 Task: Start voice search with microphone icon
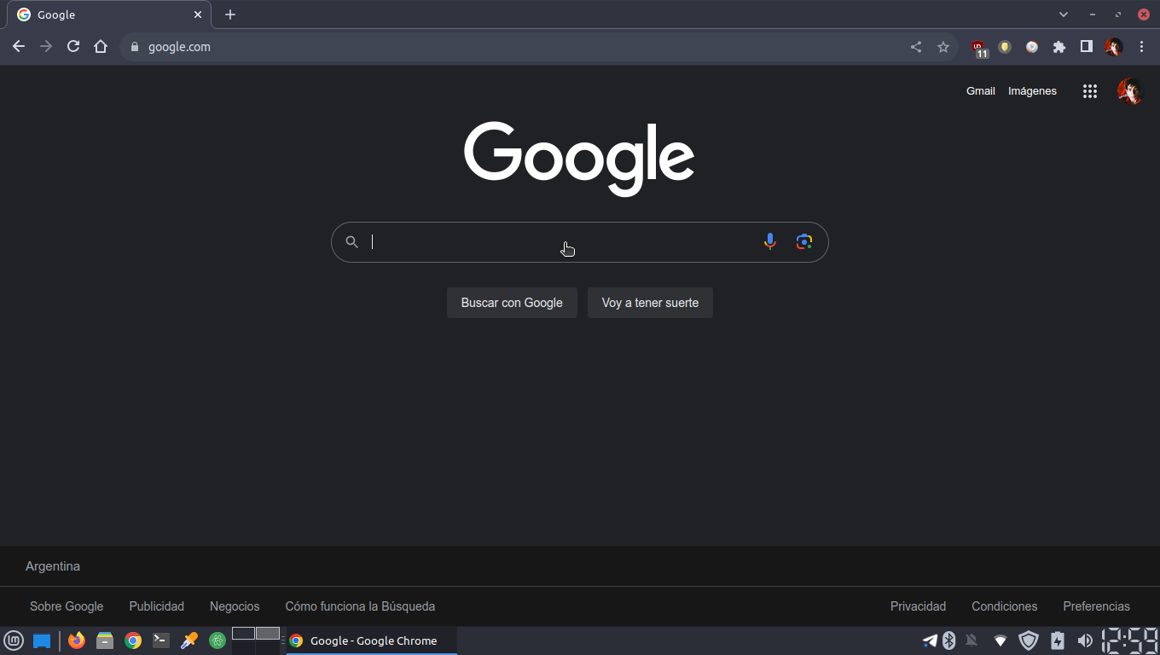[x=770, y=241]
